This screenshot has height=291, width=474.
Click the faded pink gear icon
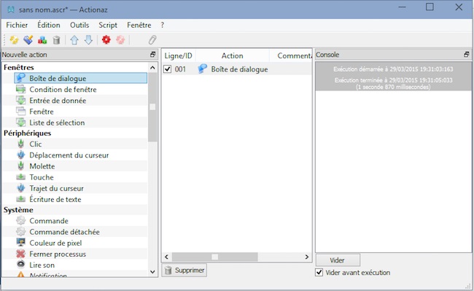[x=120, y=40]
